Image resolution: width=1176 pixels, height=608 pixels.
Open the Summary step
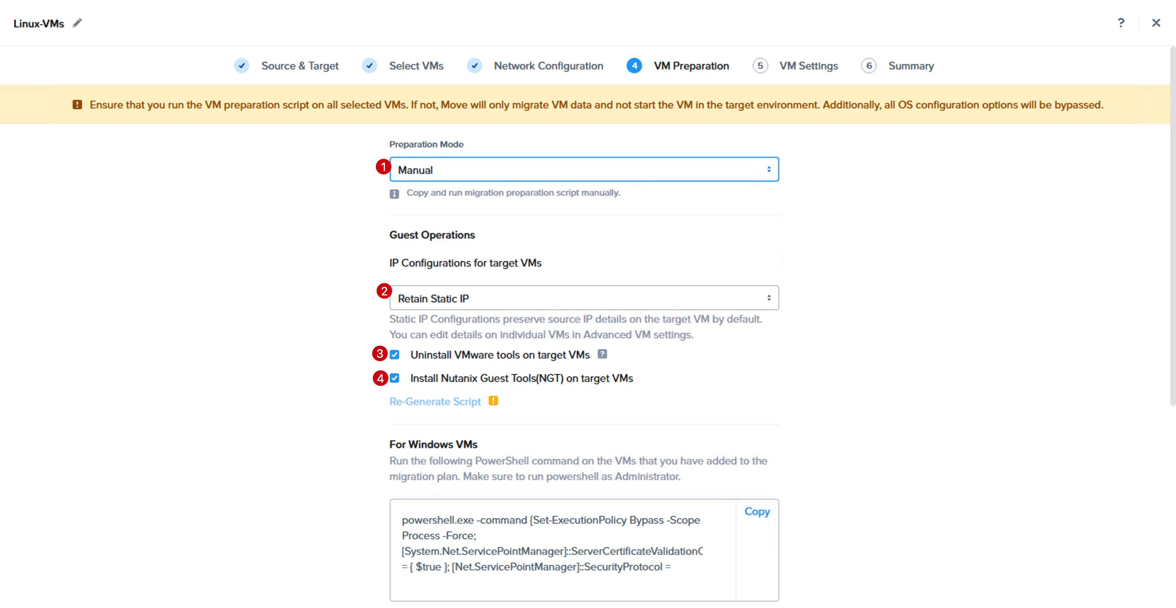911,66
